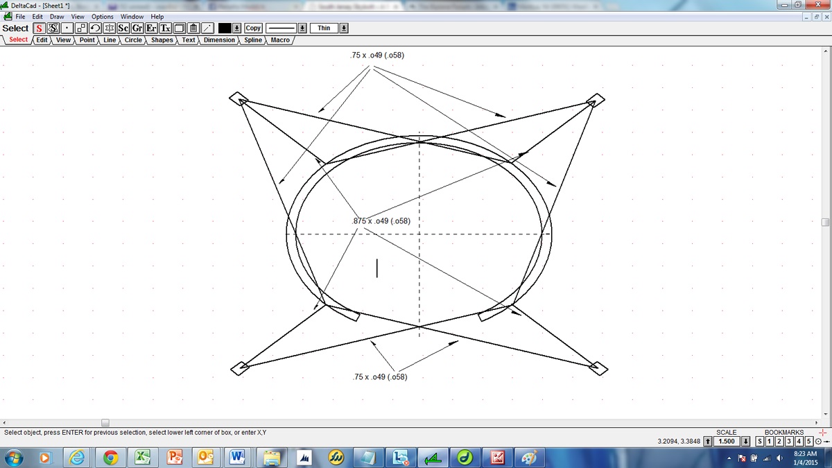Screen dimensions: 832x468
Task: Click the 'Sc' selection tool icon
Action: [123, 28]
